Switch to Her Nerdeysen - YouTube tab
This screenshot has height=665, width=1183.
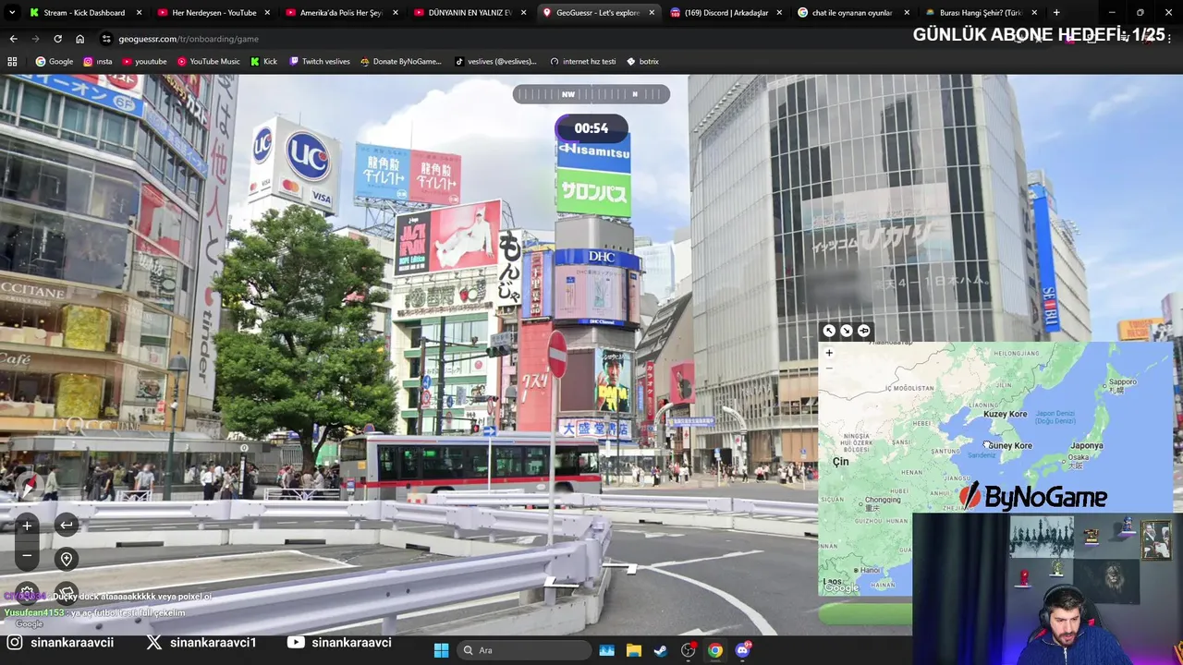pos(214,13)
